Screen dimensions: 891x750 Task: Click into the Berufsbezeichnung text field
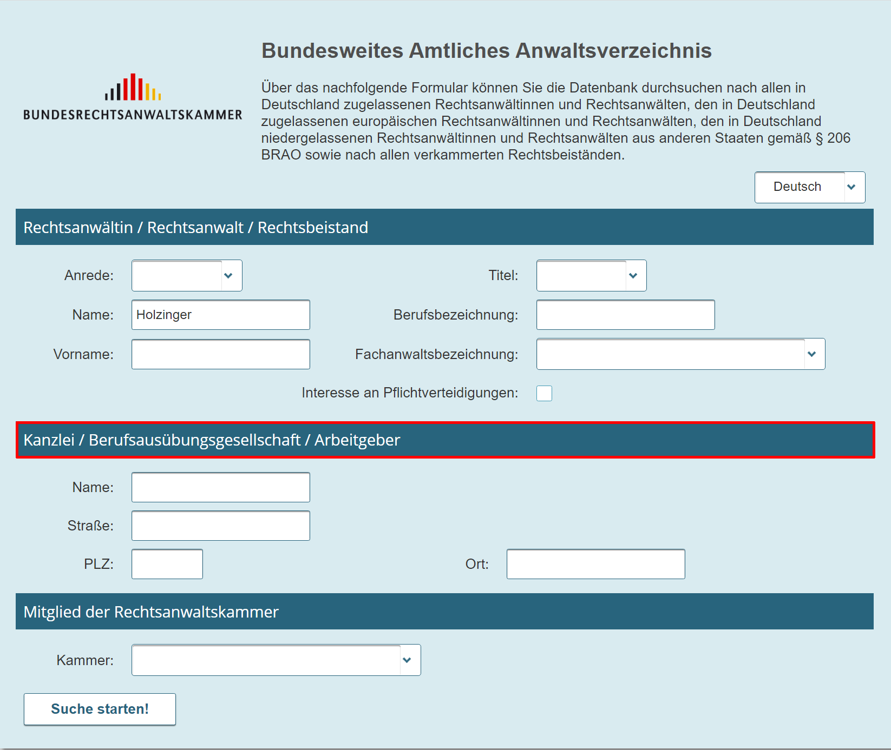(x=625, y=315)
